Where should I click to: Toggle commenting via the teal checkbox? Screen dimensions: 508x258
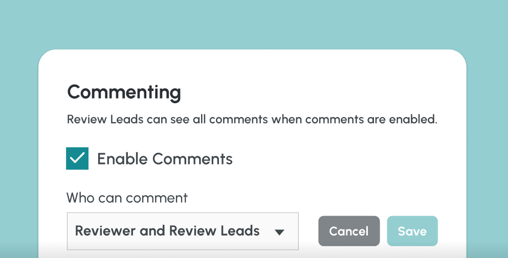pyautogui.click(x=77, y=158)
